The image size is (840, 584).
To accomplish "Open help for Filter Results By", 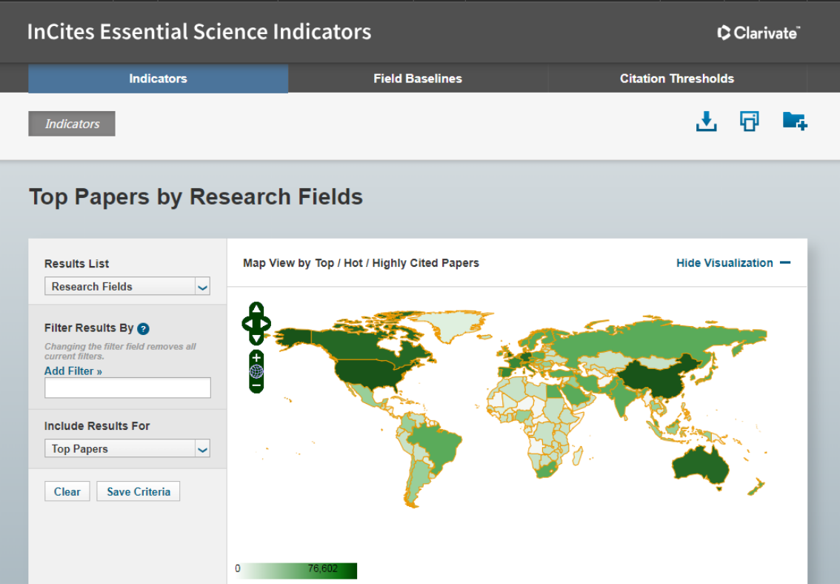I will (x=144, y=329).
